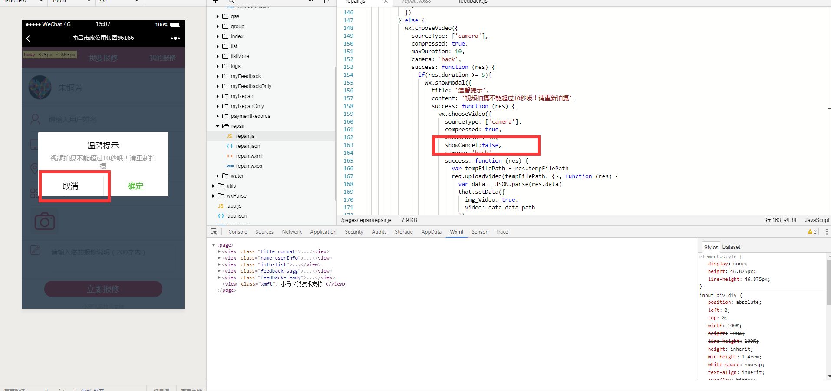This screenshot has width=831, height=391.
Task: Open the three-dot menu in the simulator header
Action: tap(175, 39)
